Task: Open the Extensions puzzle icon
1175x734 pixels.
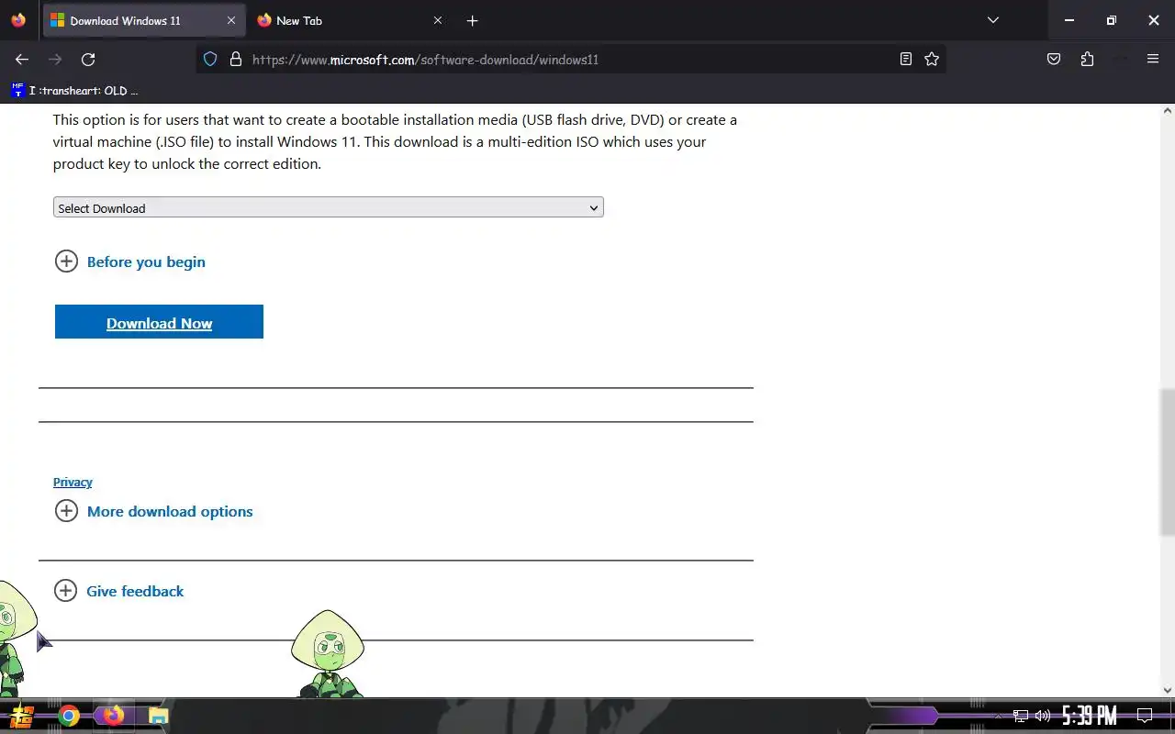Action: (1087, 60)
